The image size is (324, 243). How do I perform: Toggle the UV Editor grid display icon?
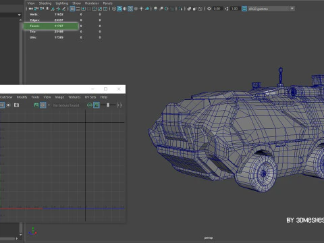[x=2, y=105]
